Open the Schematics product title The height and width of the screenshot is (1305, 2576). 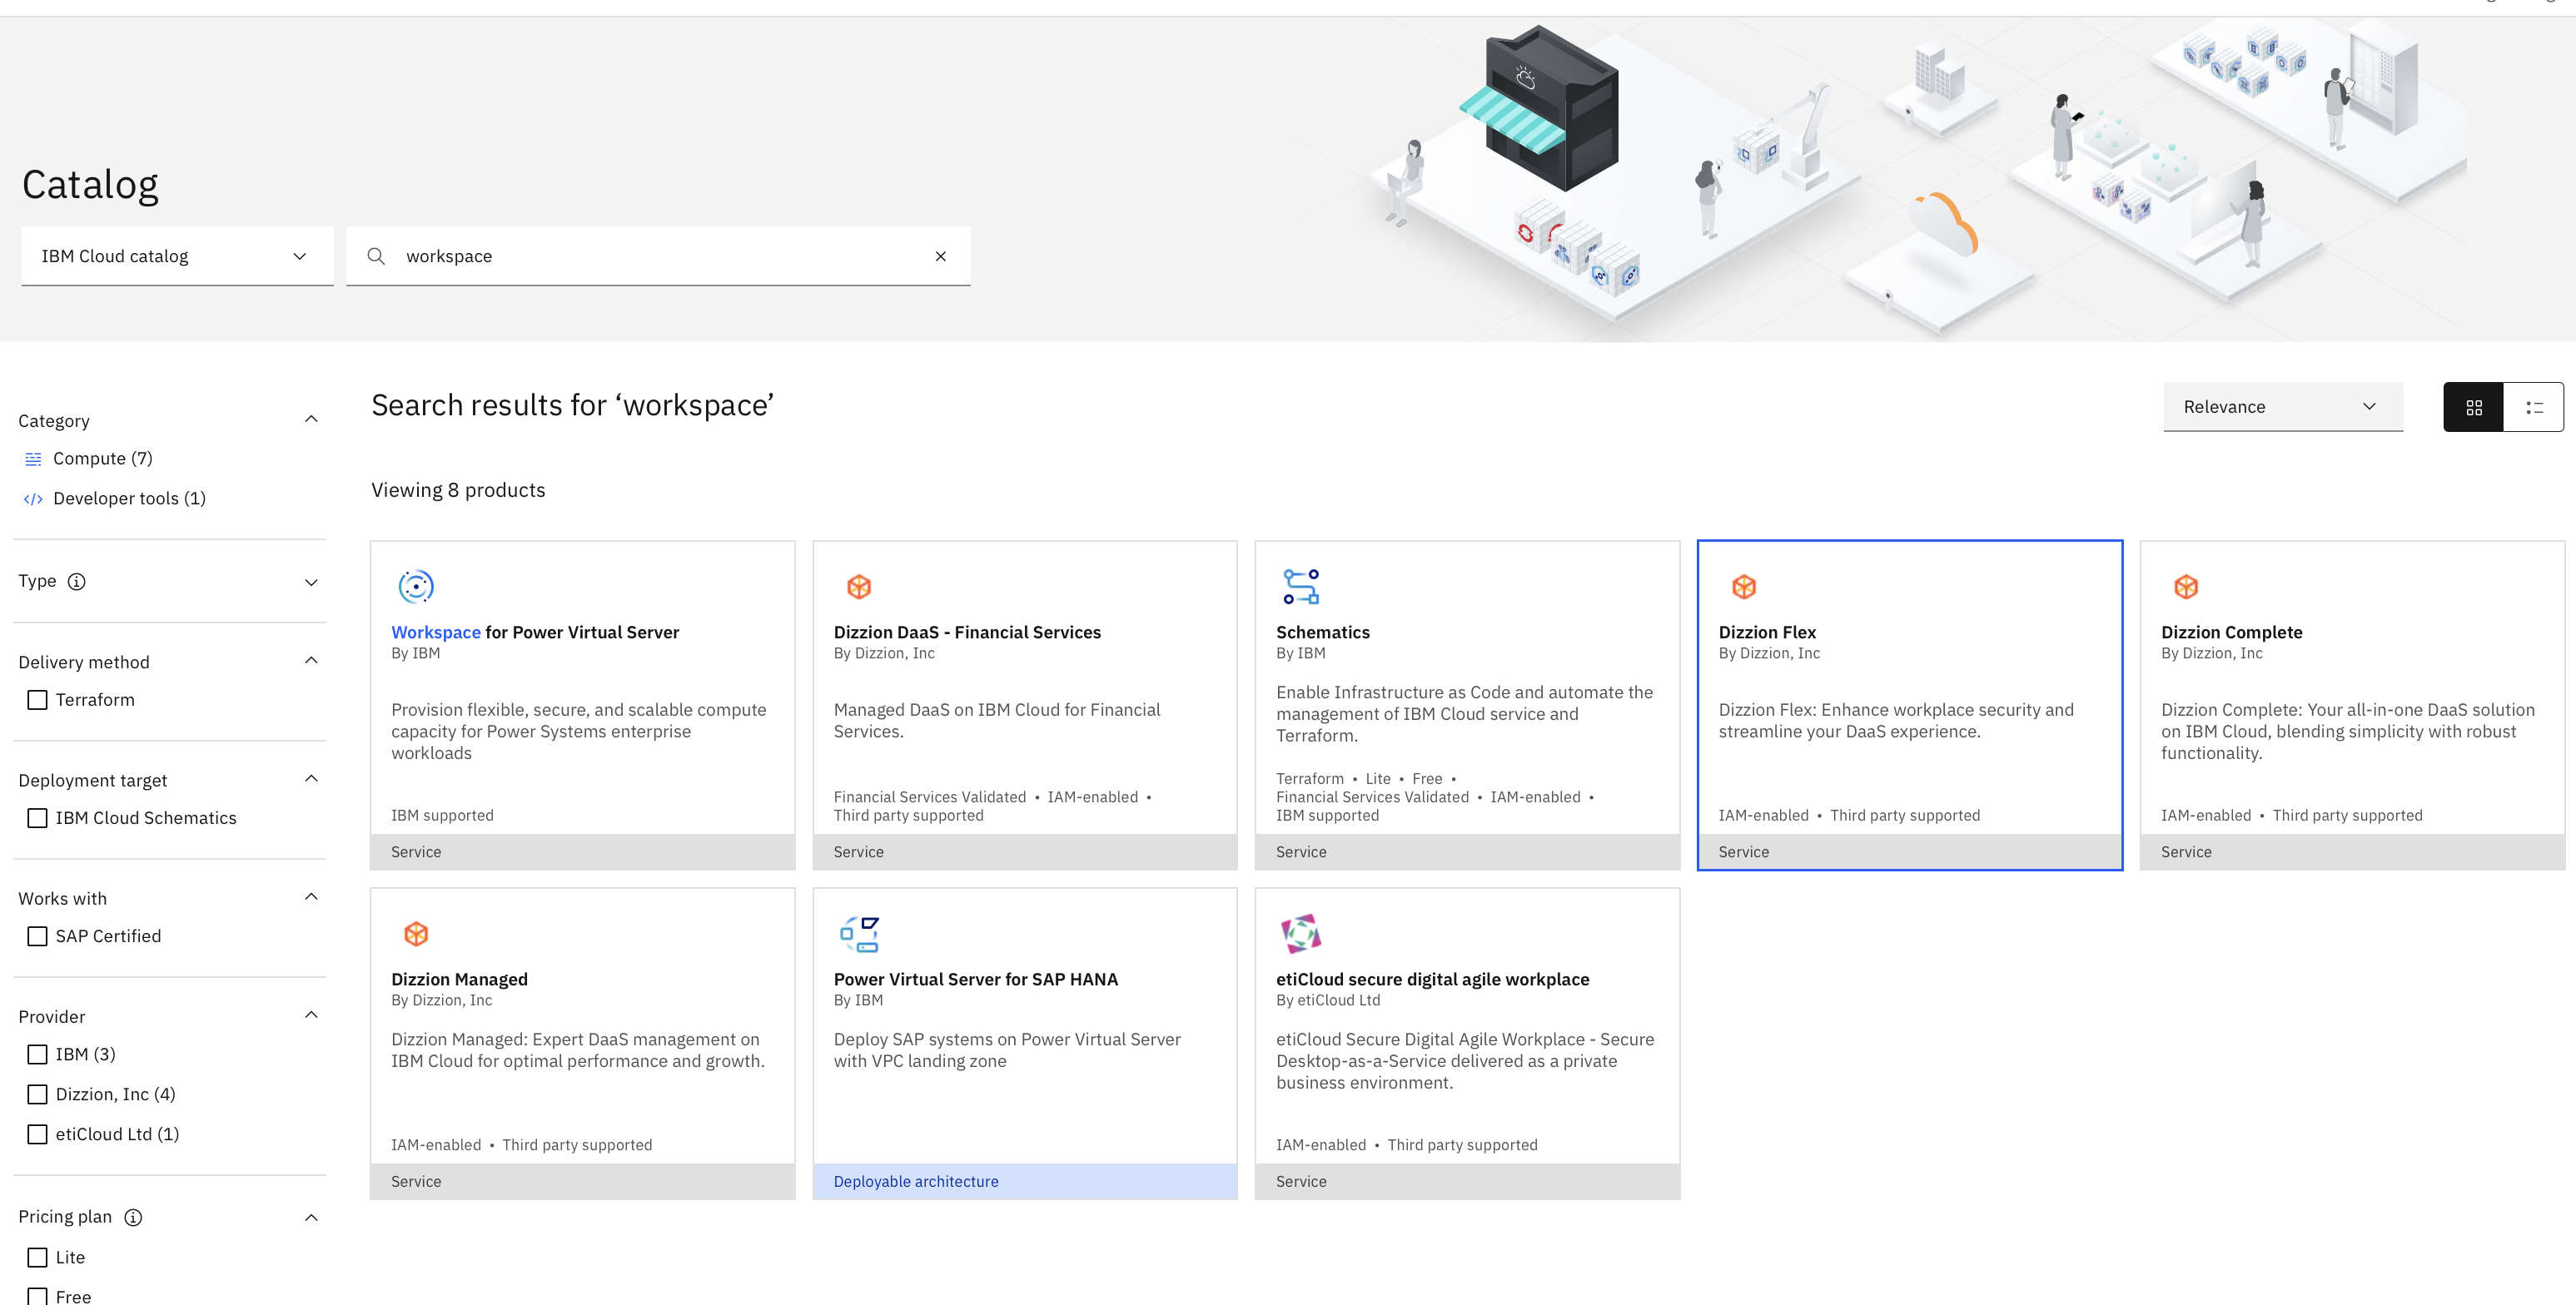(x=1323, y=632)
